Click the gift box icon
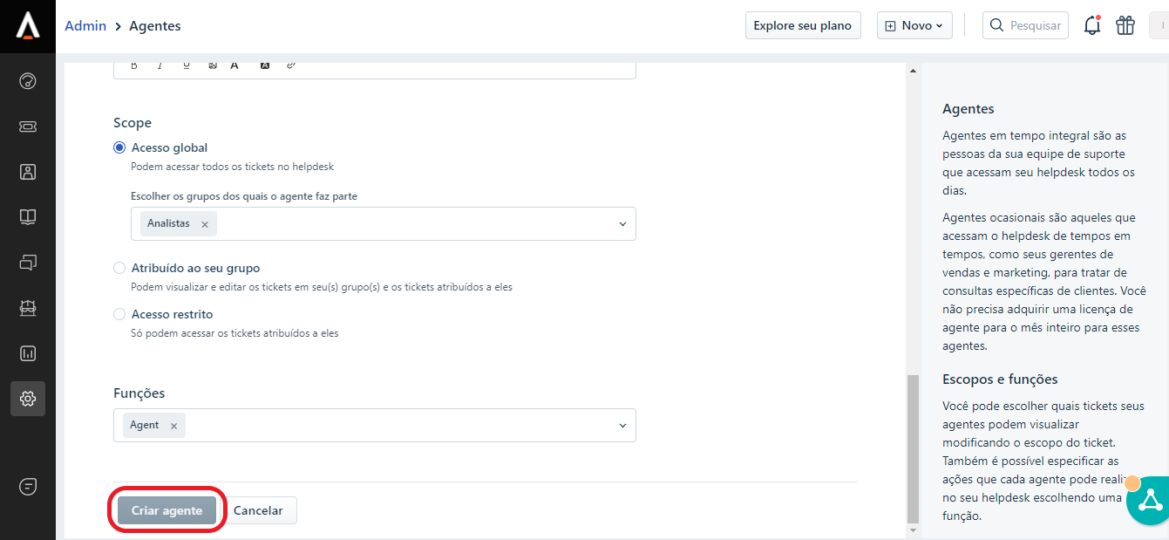Image resolution: width=1169 pixels, height=540 pixels. [x=1125, y=26]
